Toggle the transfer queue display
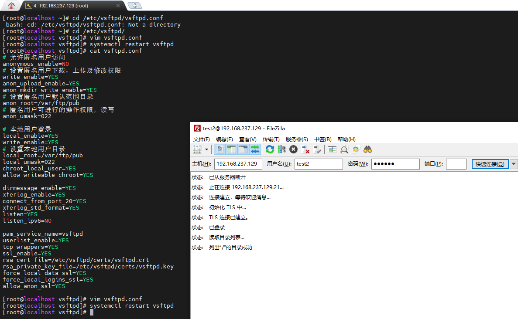Image resolution: width=518 pixels, height=319 pixels. (x=255, y=149)
